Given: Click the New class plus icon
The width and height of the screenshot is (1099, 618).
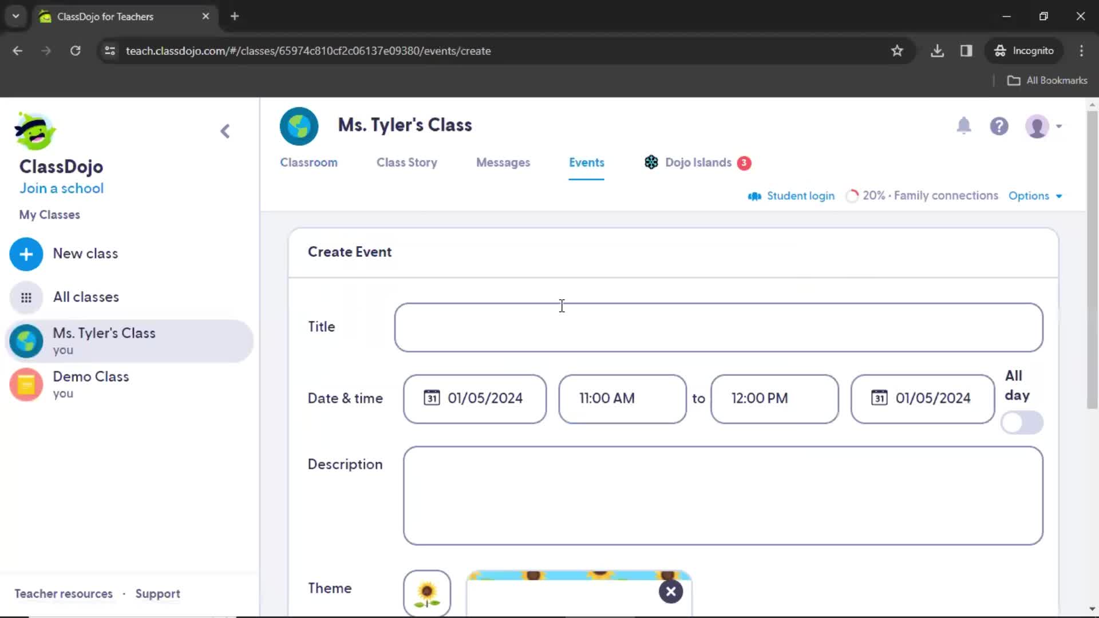Looking at the screenshot, I should [26, 254].
